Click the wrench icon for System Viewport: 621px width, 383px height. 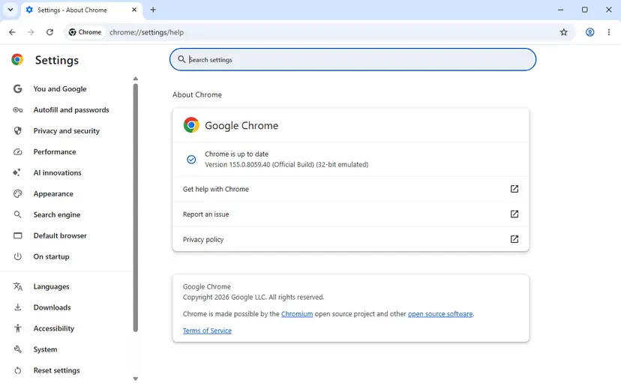[x=18, y=349]
